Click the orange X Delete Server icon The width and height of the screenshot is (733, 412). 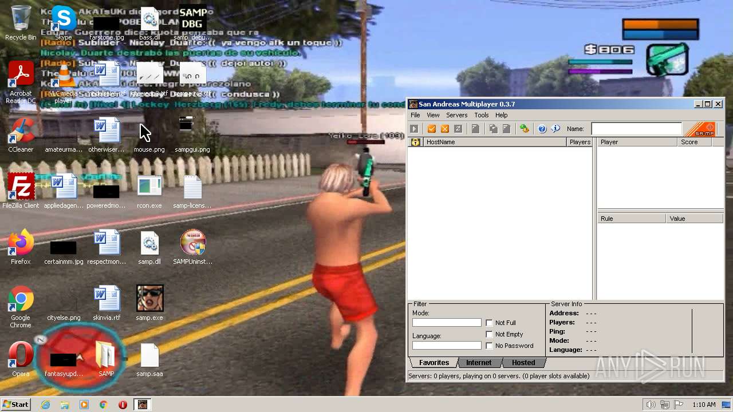click(445, 129)
